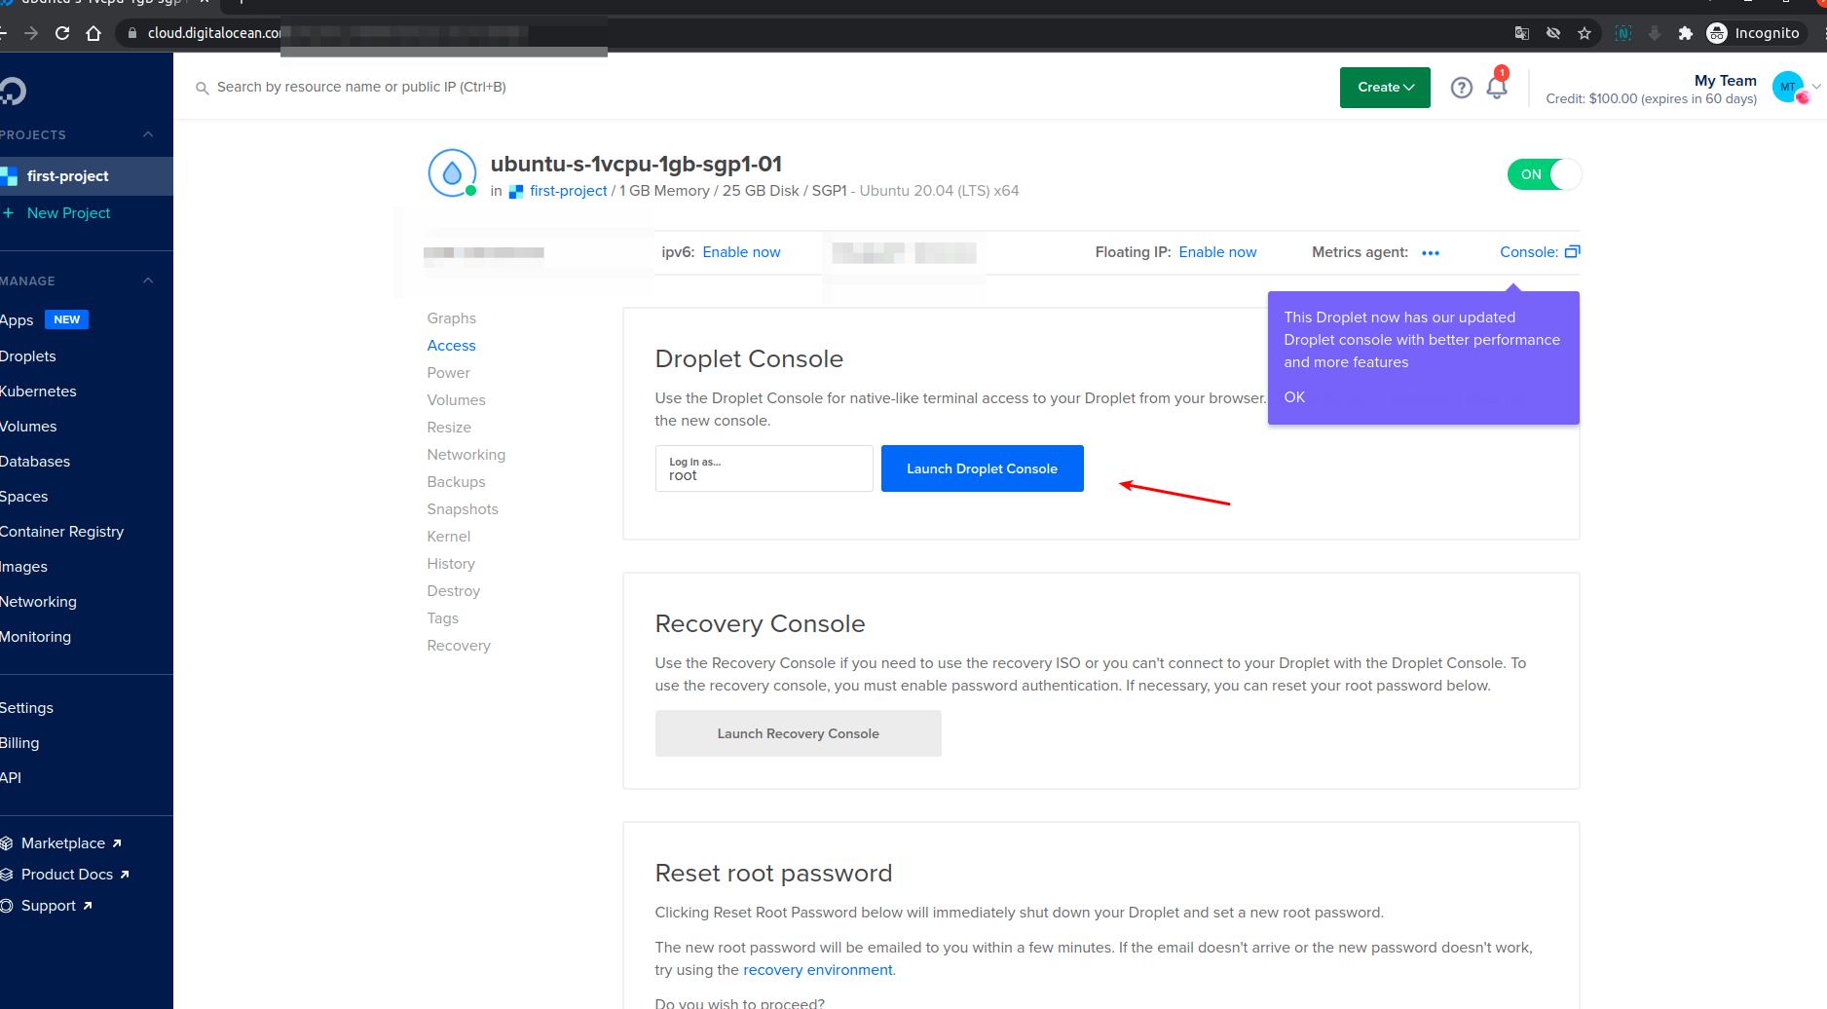Screen dimensions: 1827x1009
Task: Click the DigitalOcean logo in the sidebar
Action: [13, 91]
